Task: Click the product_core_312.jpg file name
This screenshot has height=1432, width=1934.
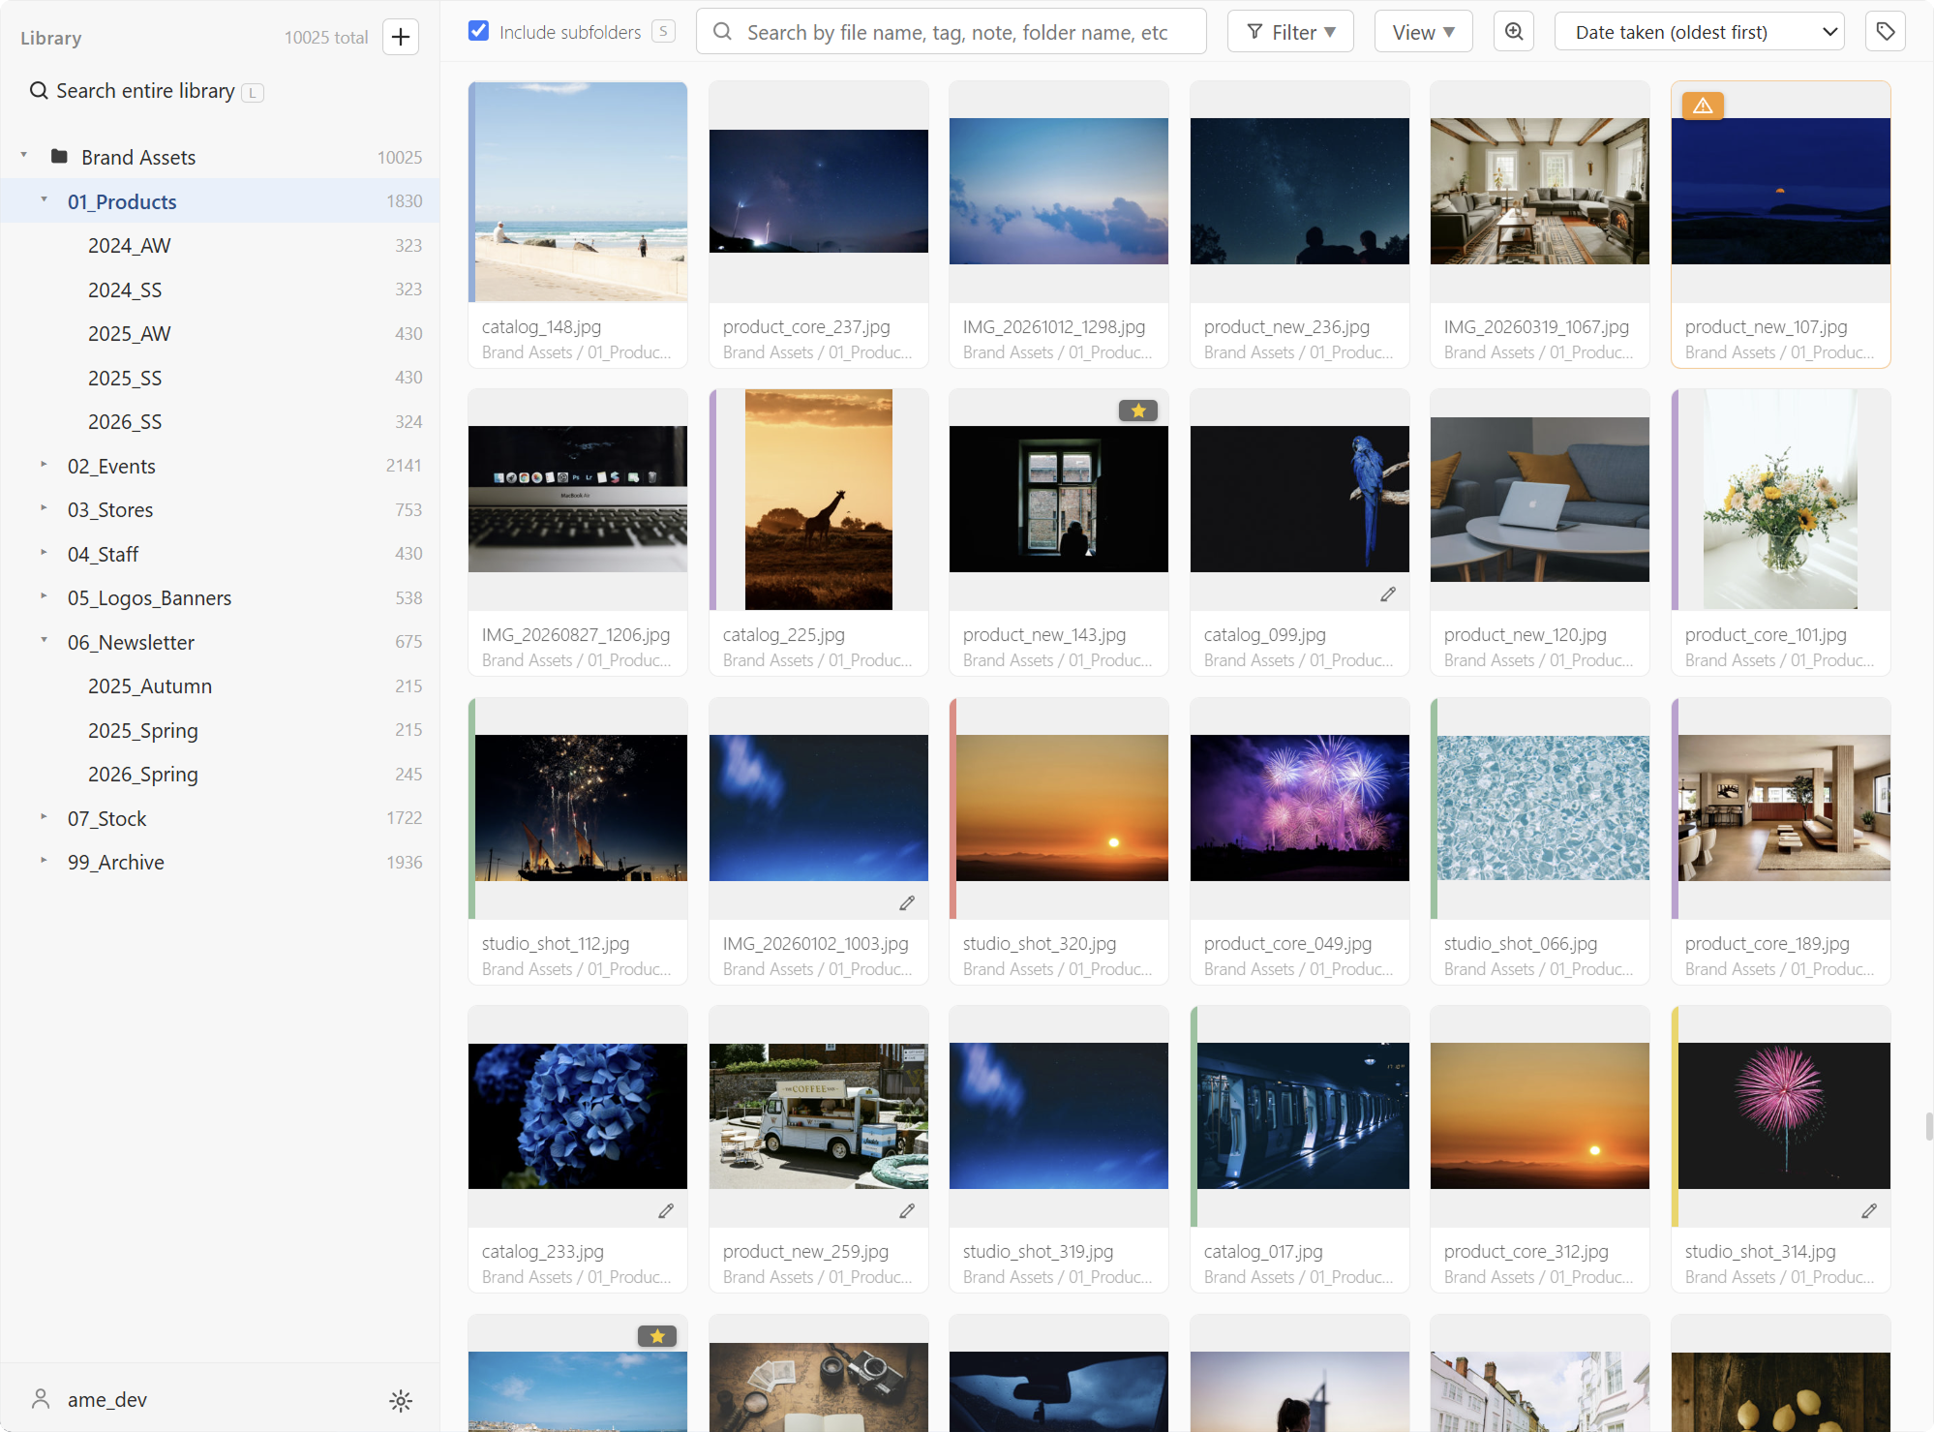Action: (1526, 1251)
